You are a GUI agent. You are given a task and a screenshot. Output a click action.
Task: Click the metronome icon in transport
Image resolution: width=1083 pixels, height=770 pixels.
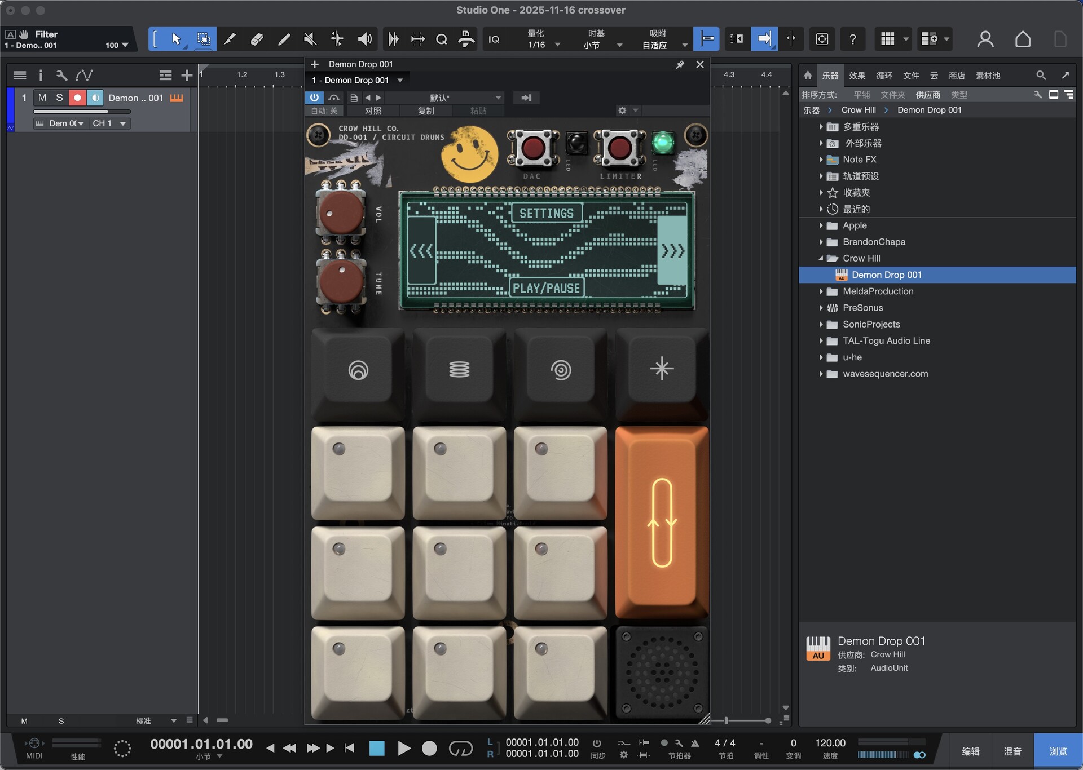(695, 743)
